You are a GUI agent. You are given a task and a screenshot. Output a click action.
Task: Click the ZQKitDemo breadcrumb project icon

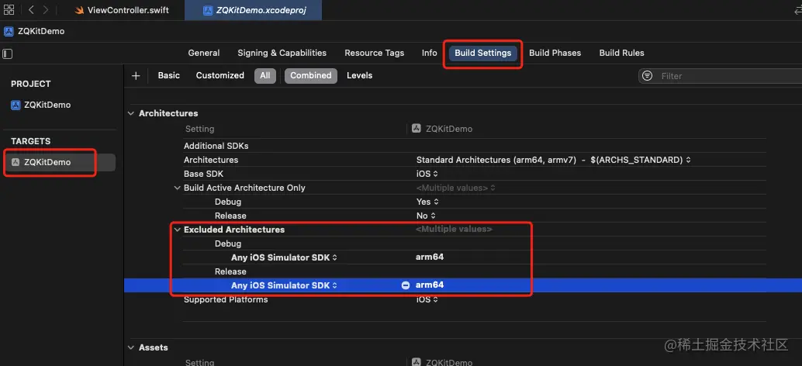(9, 31)
